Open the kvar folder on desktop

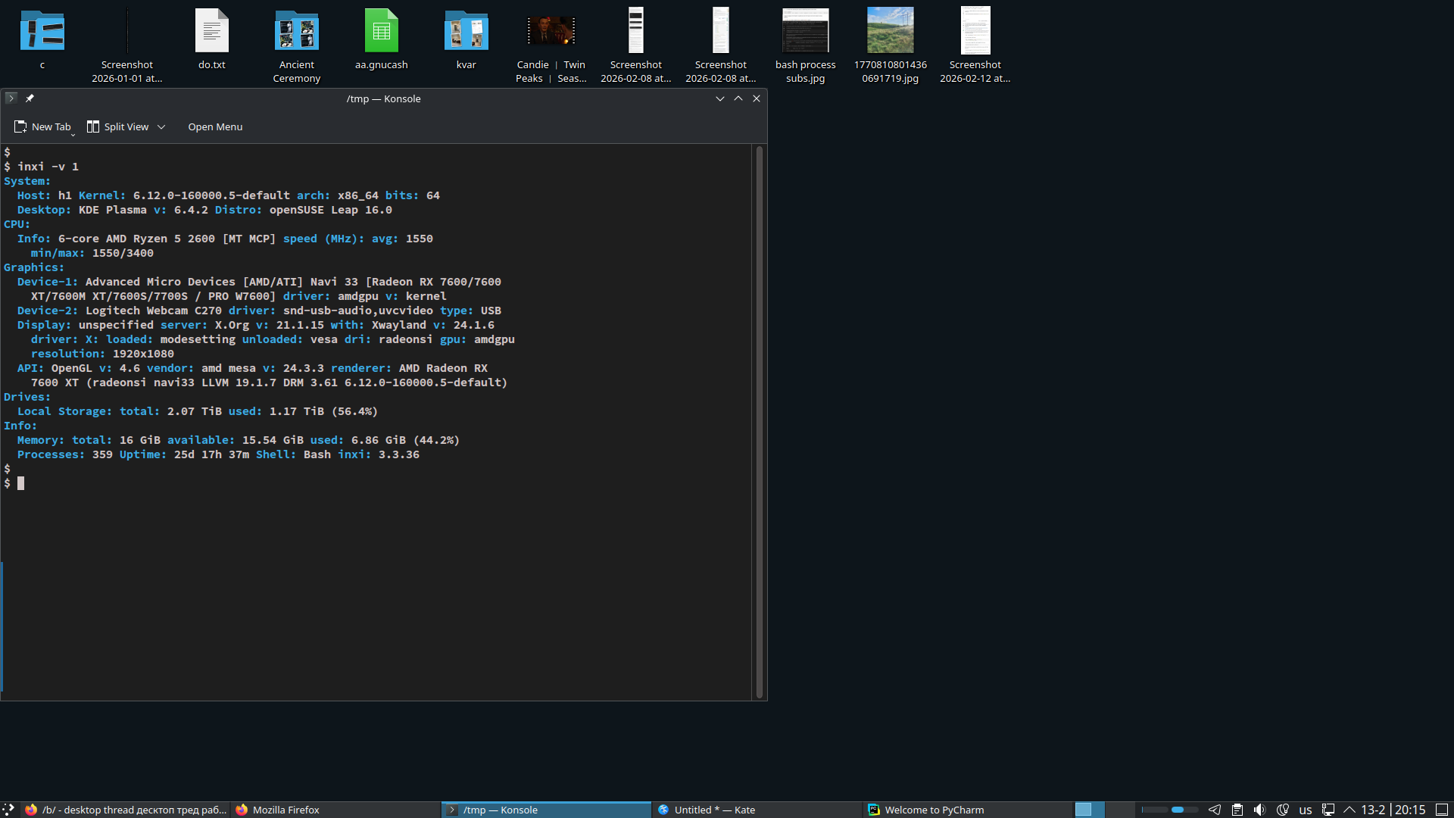click(466, 32)
